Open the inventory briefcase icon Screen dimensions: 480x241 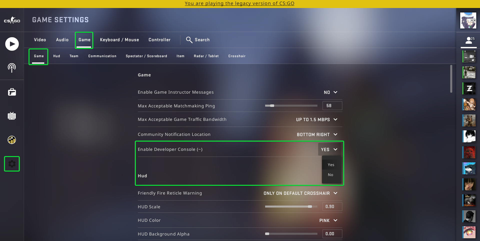12,92
